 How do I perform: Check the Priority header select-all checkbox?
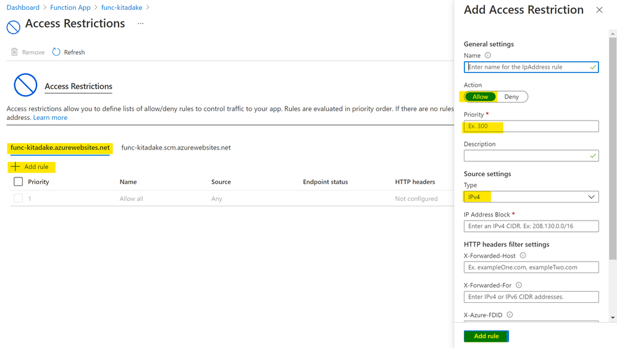tap(18, 182)
